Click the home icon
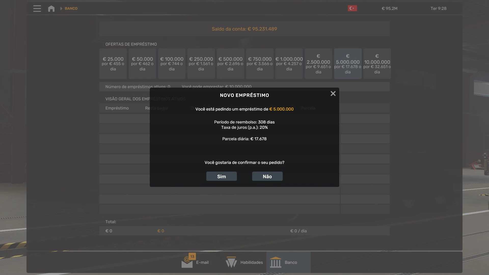Screen dimensions: 489x275 [x=51, y=9]
